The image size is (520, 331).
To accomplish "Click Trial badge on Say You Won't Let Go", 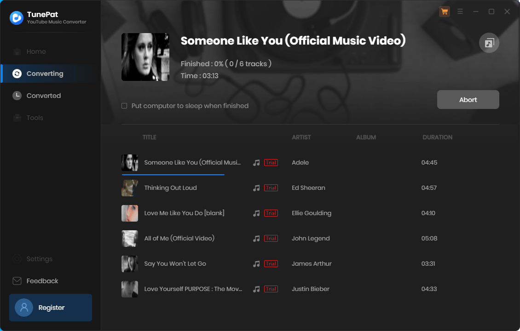I will point(271,264).
